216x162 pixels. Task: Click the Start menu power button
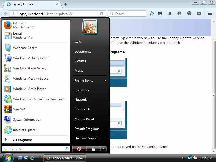(x=79, y=149)
